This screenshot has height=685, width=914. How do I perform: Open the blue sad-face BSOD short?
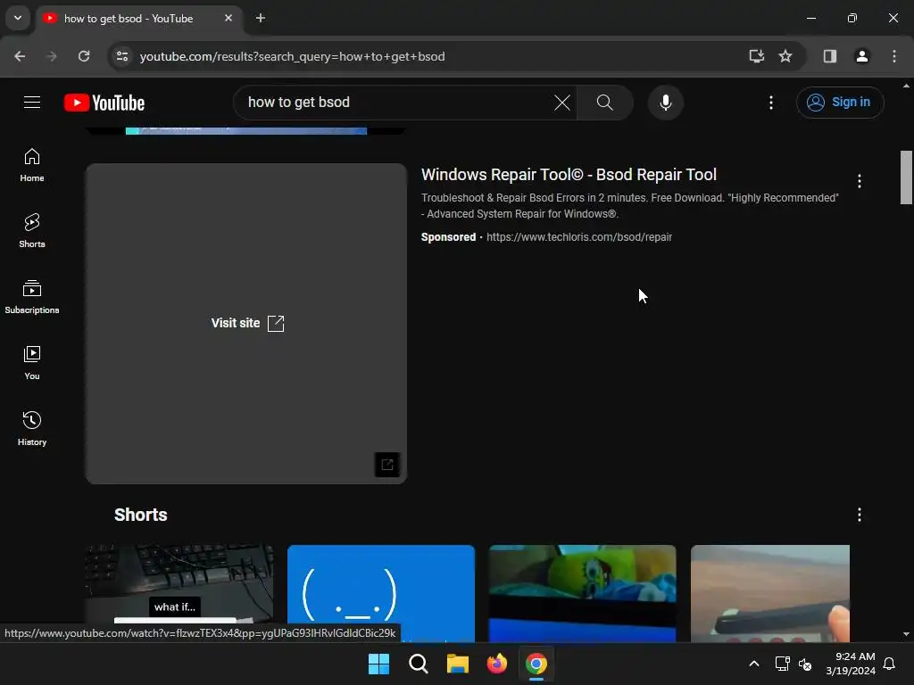380,593
